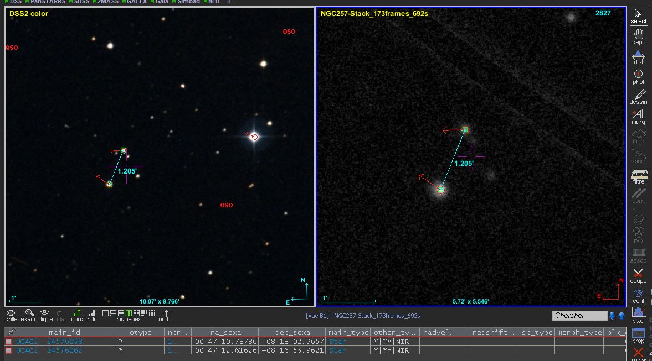
Task: Choose the dist measurement tool
Action: click(638, 57)
